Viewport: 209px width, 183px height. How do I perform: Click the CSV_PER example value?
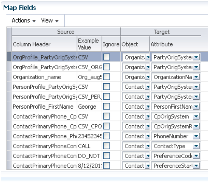click(x=89, y=97)
